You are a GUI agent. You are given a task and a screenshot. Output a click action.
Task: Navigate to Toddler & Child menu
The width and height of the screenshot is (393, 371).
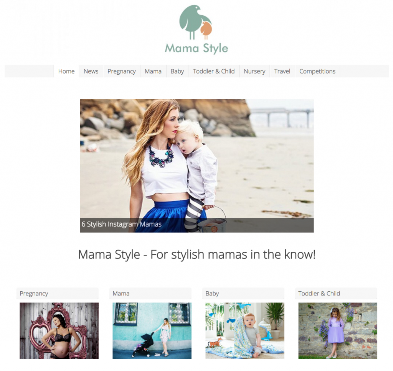tap(214, 71)
